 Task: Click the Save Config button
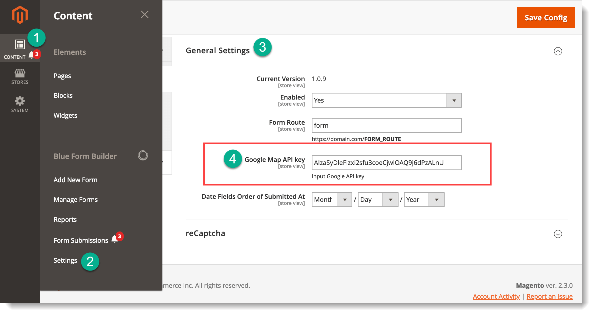[546, 18]
